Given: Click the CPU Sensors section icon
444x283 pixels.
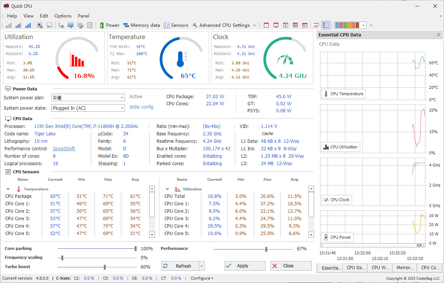Looking at the screenshot, I should pos(8,172).
